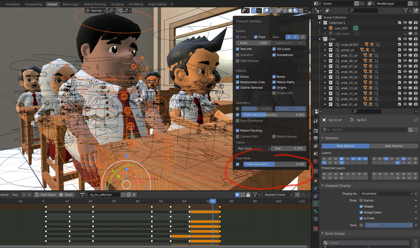Click the Push Down button
Image resolution: width=420 pixels, height=248 pixels.
(x=45, y=195)
